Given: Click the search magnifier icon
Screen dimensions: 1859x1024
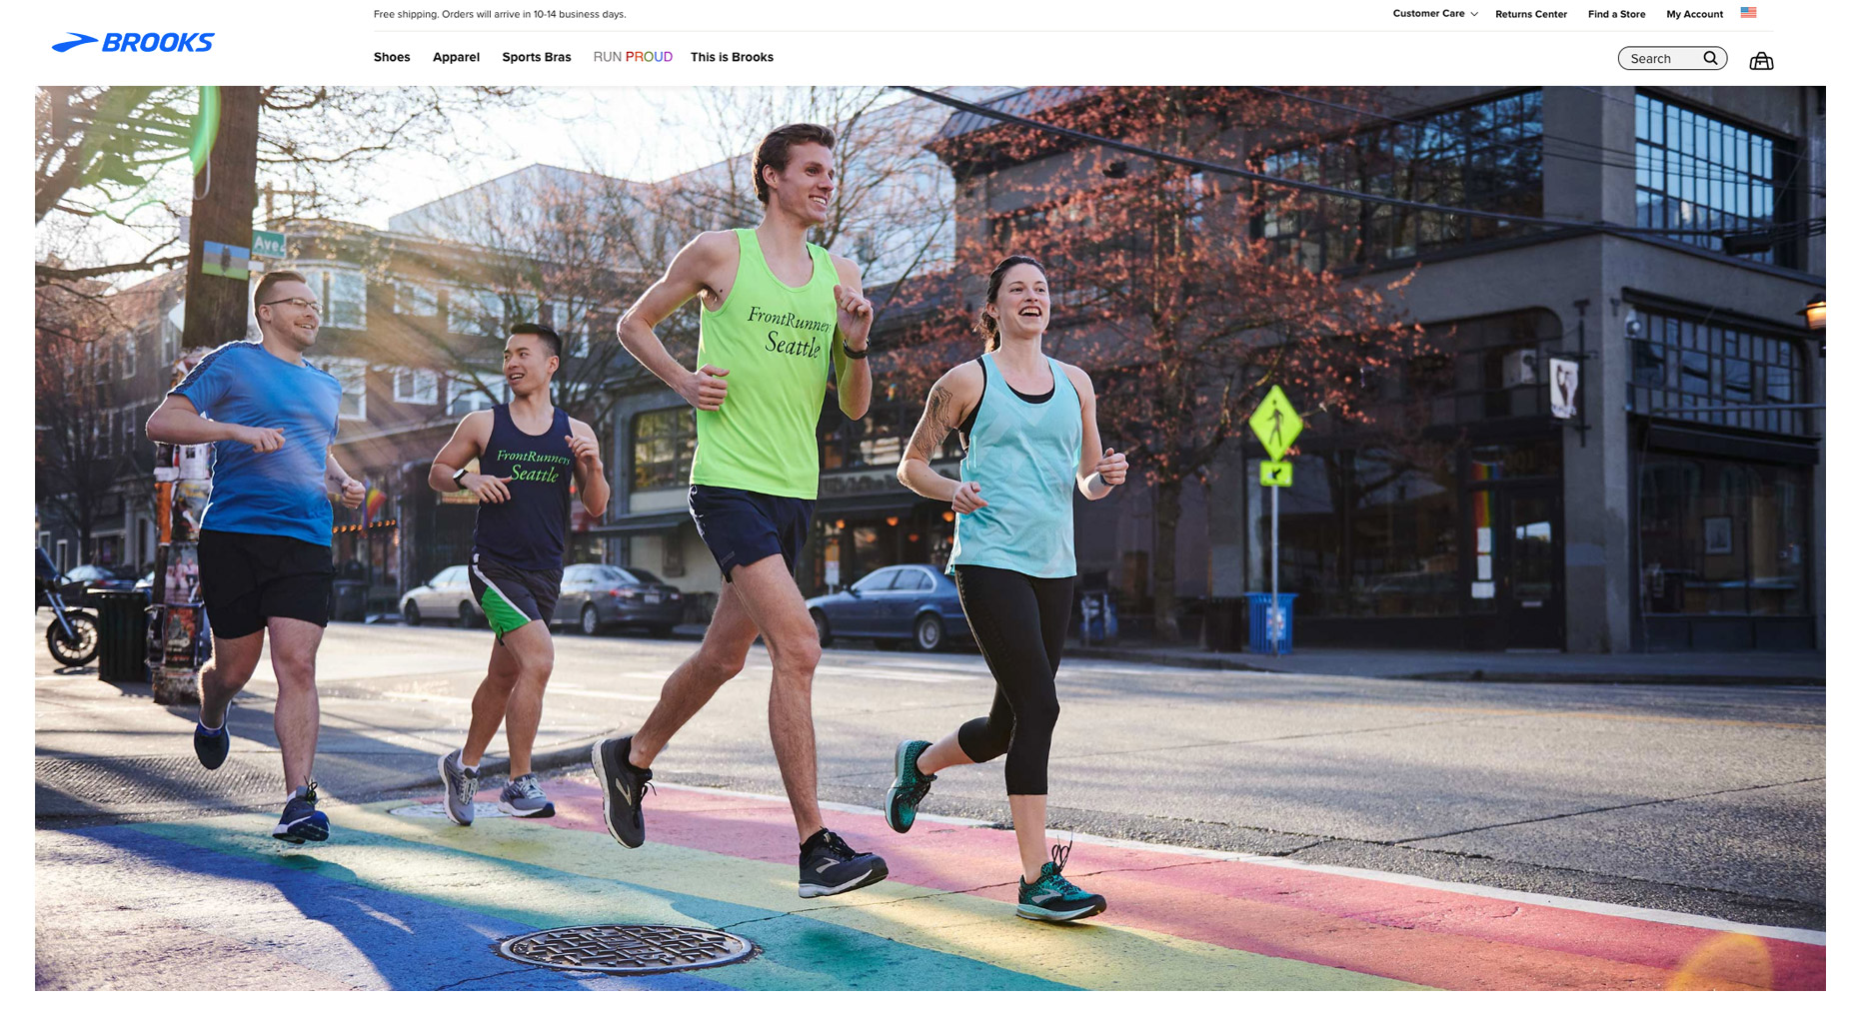Looking at the screenshot, I should coord(1710,58).
